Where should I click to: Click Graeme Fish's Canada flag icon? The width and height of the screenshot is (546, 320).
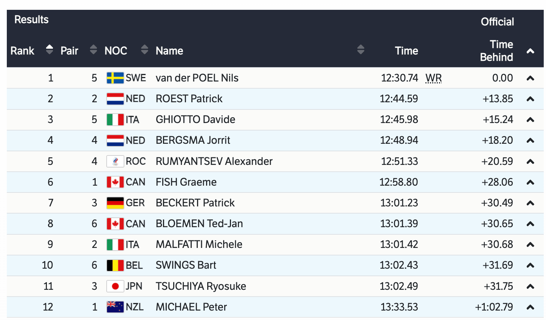[x=115, y=182]
